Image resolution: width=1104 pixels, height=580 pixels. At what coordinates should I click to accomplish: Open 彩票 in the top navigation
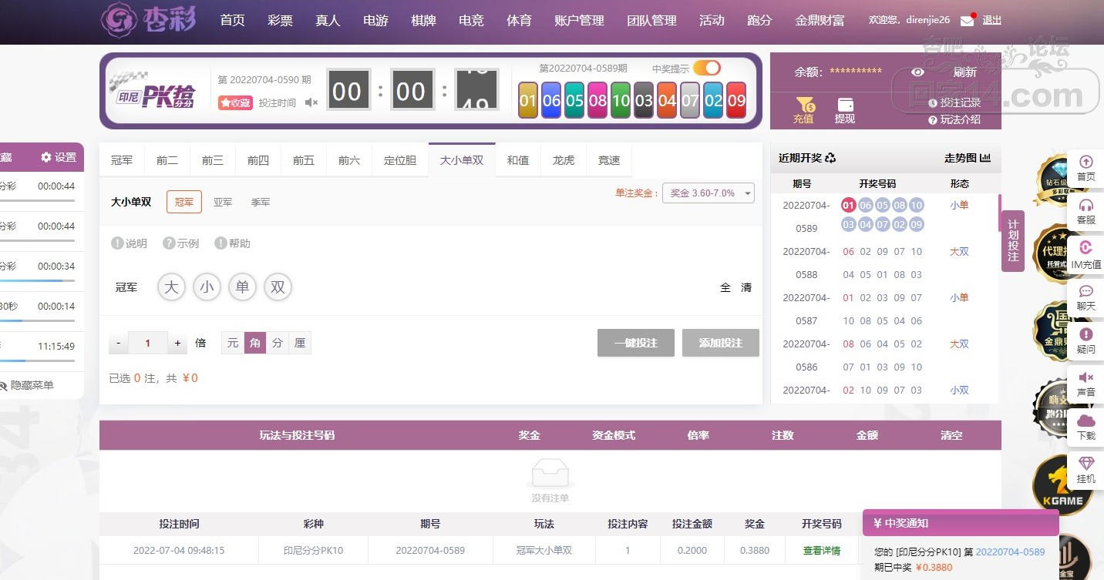[x=280, y=21]
